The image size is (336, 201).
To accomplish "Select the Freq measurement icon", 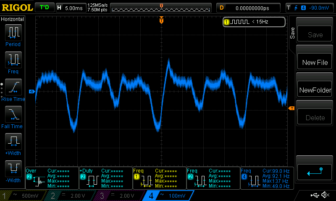I will (13, 59).
